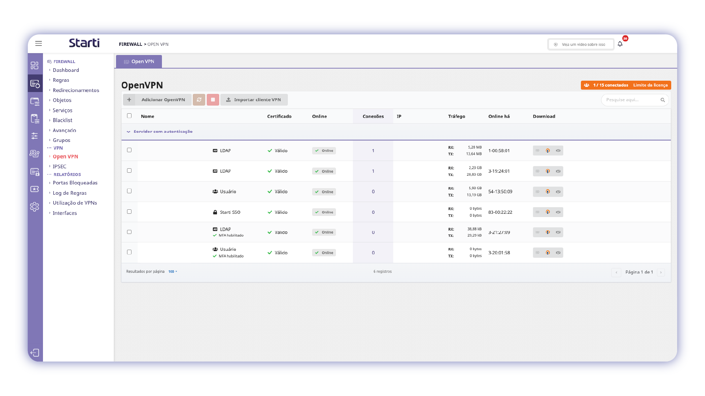Click the logout icon at sidebar bottom
This screenshot has height=396, width=705.
tap(35, 353)
